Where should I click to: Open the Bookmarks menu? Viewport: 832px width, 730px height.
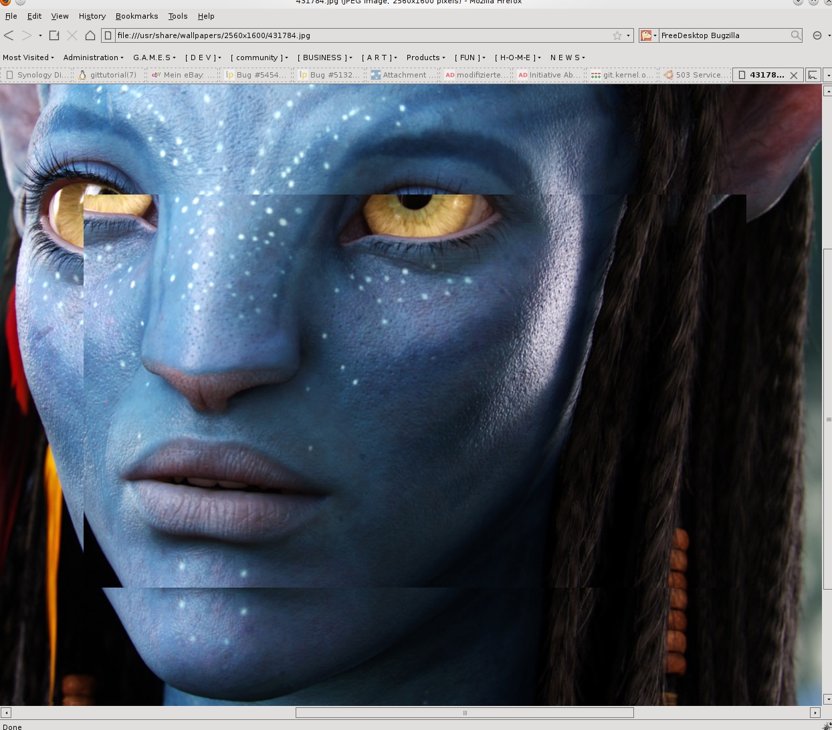click(136, 16)
